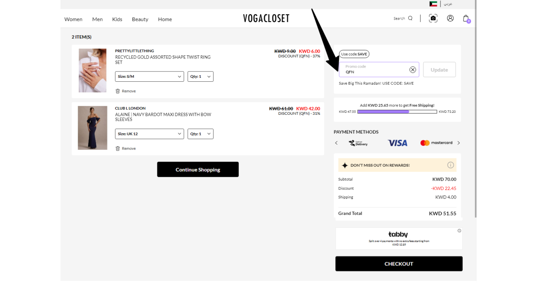
Task: Click the VOGACLOSET logo
Action: tap(266, 18)
